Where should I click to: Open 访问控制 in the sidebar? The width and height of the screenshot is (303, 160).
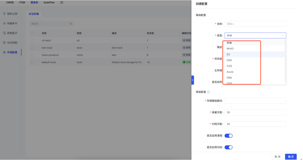12,43
